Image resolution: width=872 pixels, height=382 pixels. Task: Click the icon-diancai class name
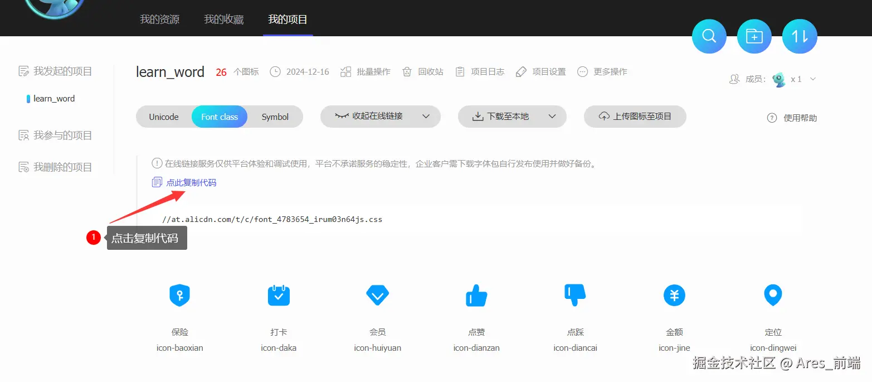tap(575, 348)
